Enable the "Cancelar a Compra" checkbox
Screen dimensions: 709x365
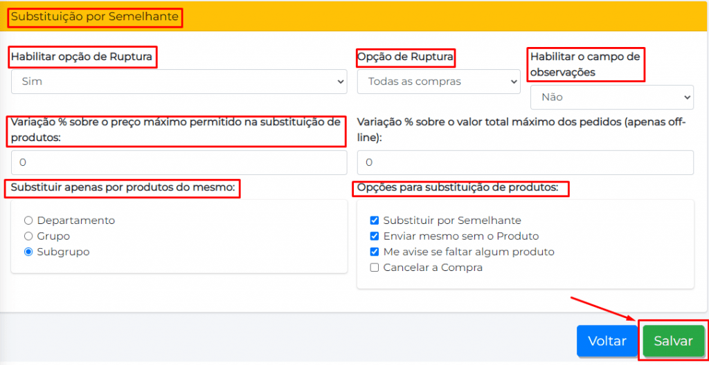click(x=375, y=268)
